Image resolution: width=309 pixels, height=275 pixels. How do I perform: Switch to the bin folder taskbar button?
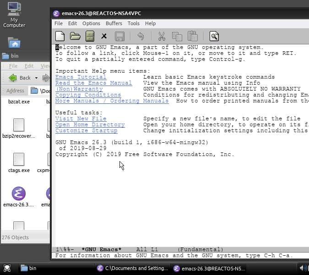click(33, 268)
